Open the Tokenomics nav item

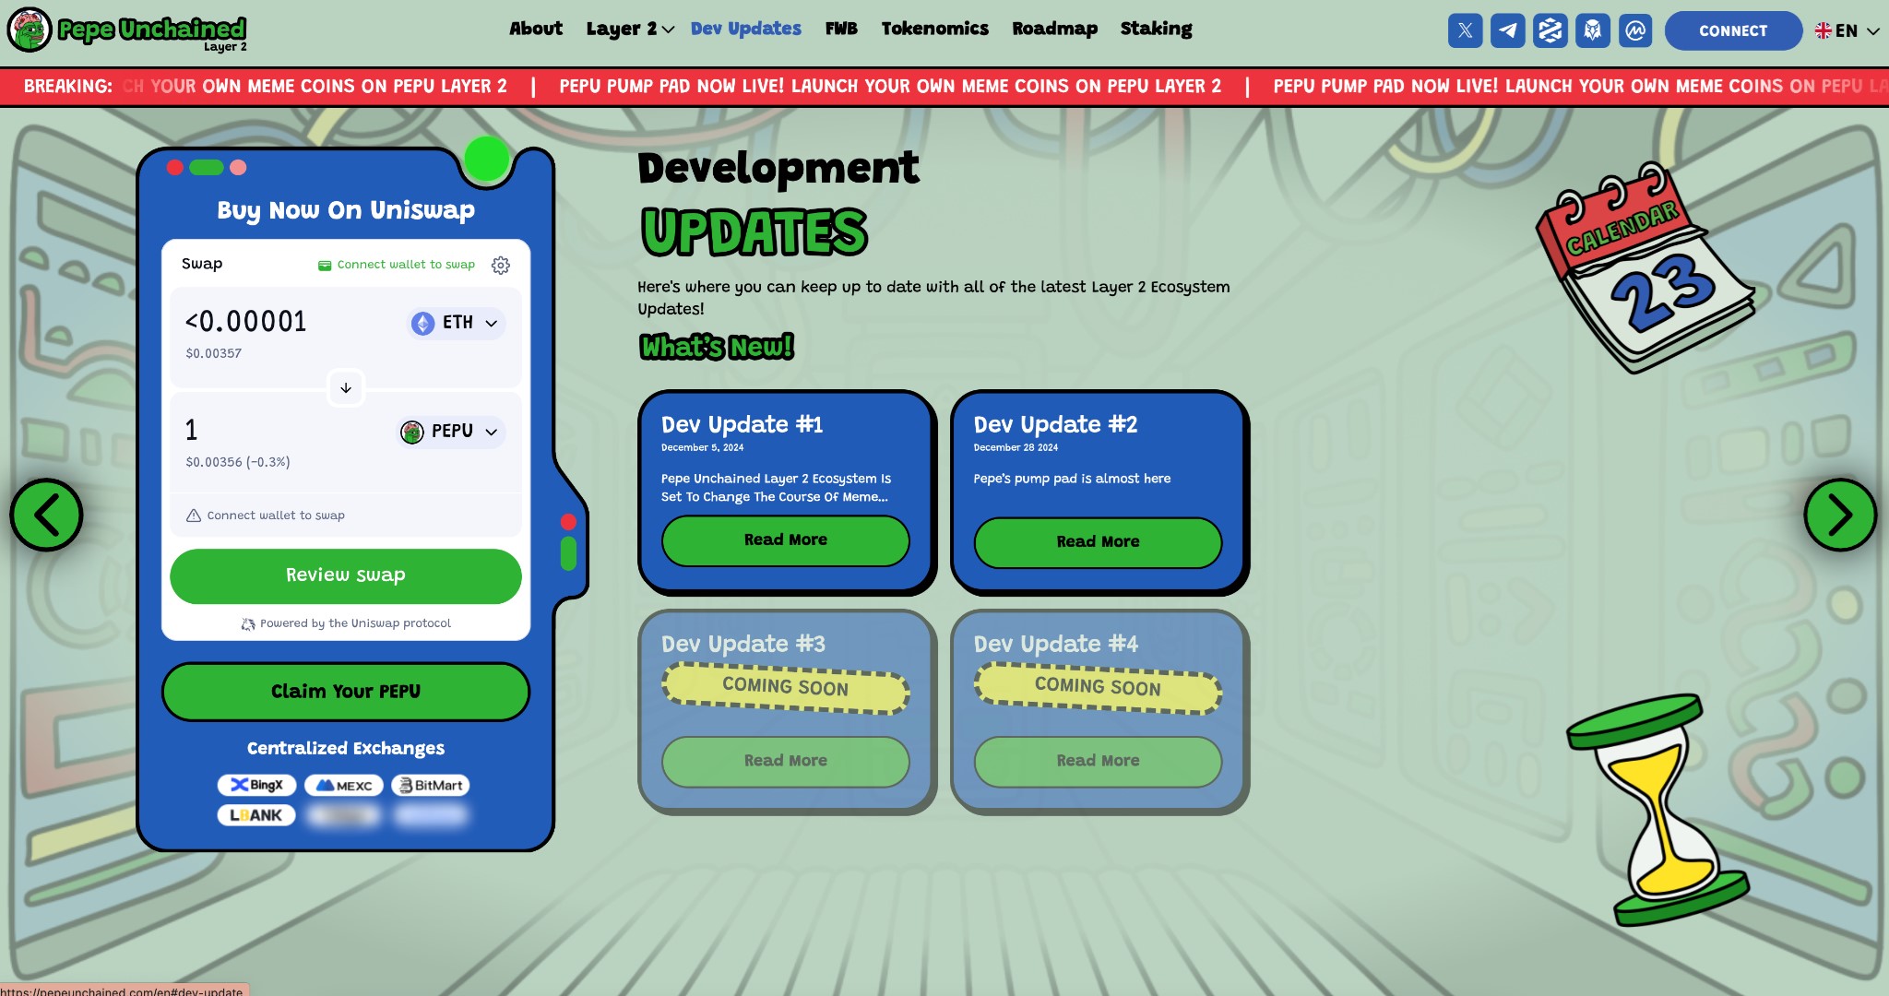(934, 29)
